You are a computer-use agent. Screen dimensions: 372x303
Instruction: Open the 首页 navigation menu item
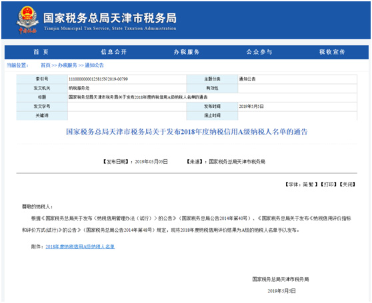(x=41, y=52)
